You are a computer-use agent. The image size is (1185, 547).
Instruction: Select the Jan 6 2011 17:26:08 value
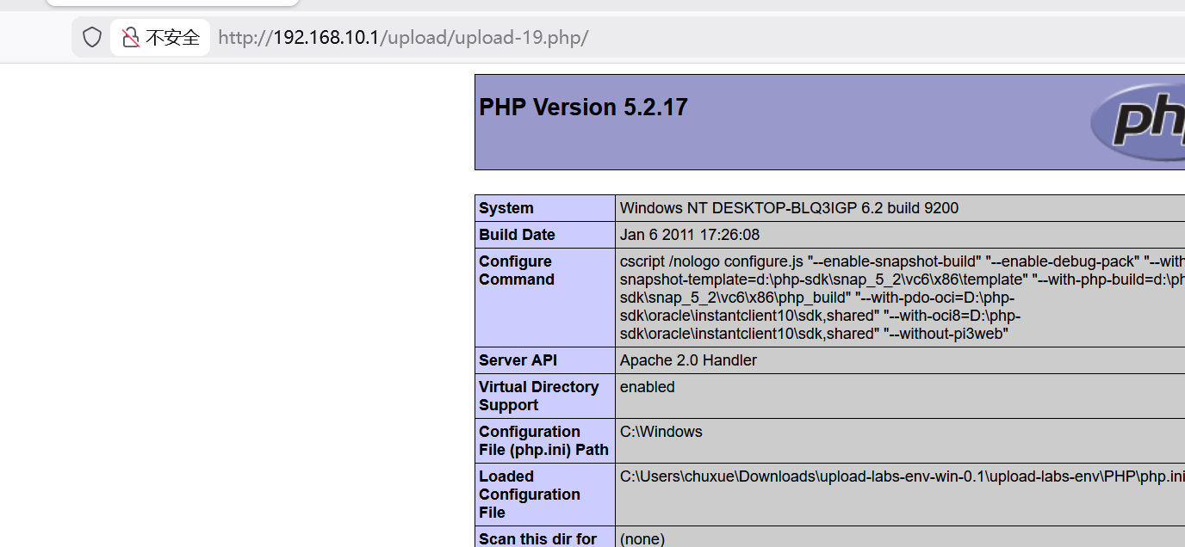pyautogui.click(x=690, y=235)
